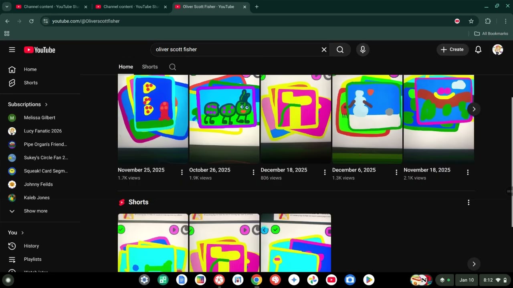
Task: Close the Oliver Scott Fisher tab
Action: point(245,7)
